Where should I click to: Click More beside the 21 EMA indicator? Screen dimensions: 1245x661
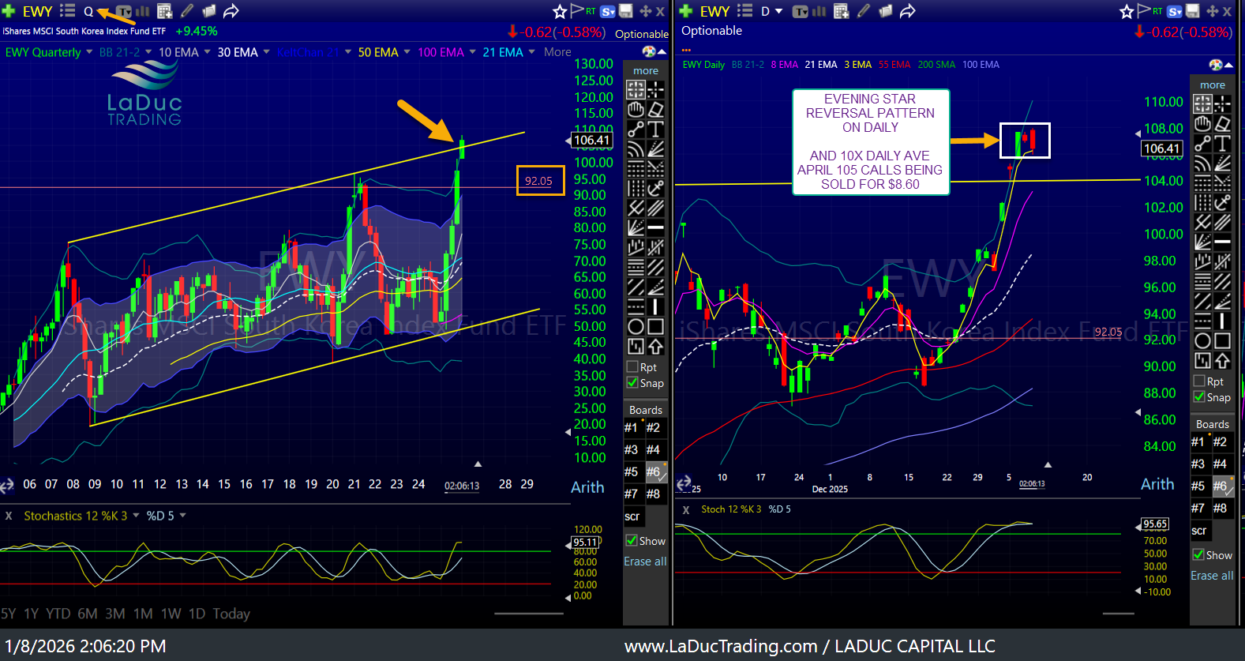[x=557, y=52]
